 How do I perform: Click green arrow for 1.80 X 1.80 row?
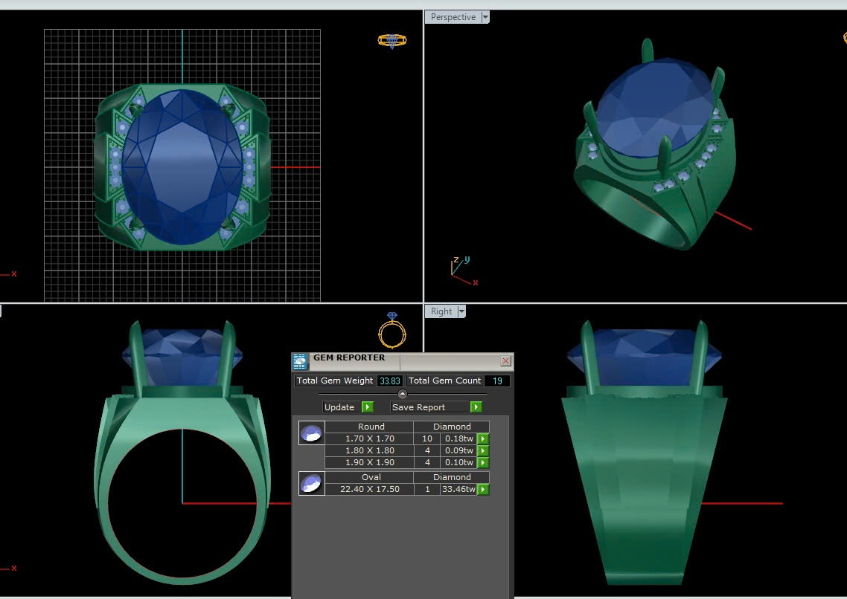click(x=483, y=451)
